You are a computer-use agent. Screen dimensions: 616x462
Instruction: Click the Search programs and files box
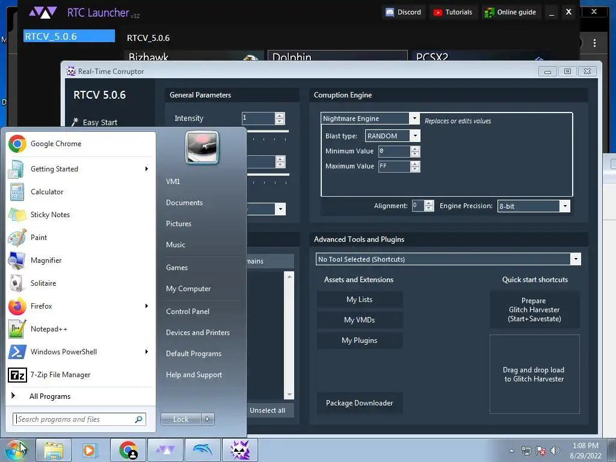(79, 419)
